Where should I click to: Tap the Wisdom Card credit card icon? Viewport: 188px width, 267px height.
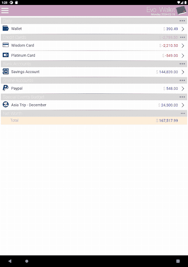pyautogui.click(x=5, y=45)
